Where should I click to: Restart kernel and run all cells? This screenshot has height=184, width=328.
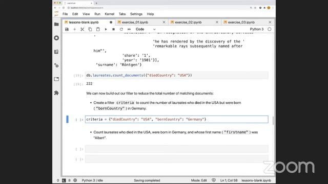129,29
